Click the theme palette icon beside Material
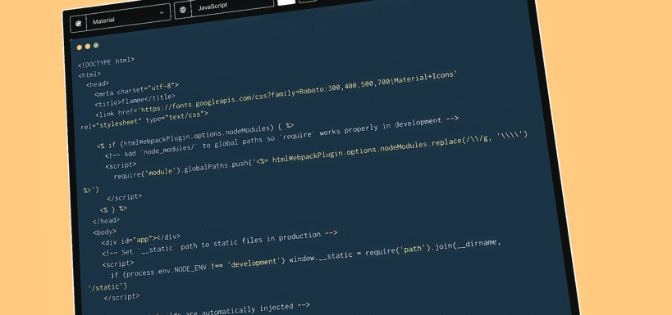The height and width of the screenshot is (315, 672). pyautogui.click(x=79, y=24)
